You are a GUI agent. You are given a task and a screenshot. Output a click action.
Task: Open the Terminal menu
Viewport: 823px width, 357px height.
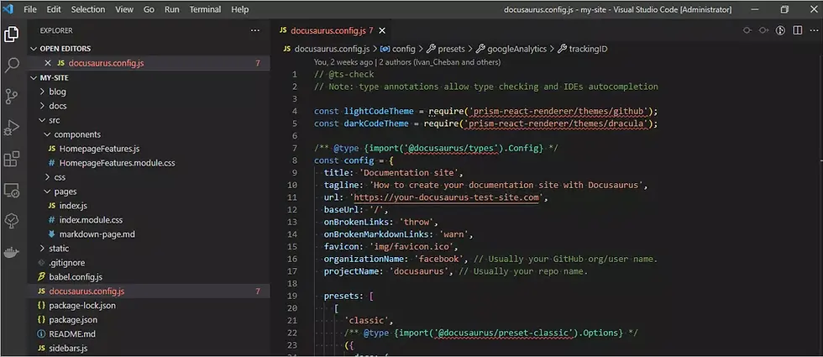click(x=205, y=9)
